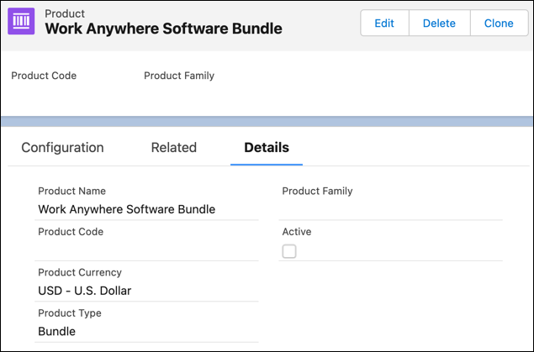534x352 pixels.
Task: Click the empty Product Code field in Details
Action: tap(147, 251)
